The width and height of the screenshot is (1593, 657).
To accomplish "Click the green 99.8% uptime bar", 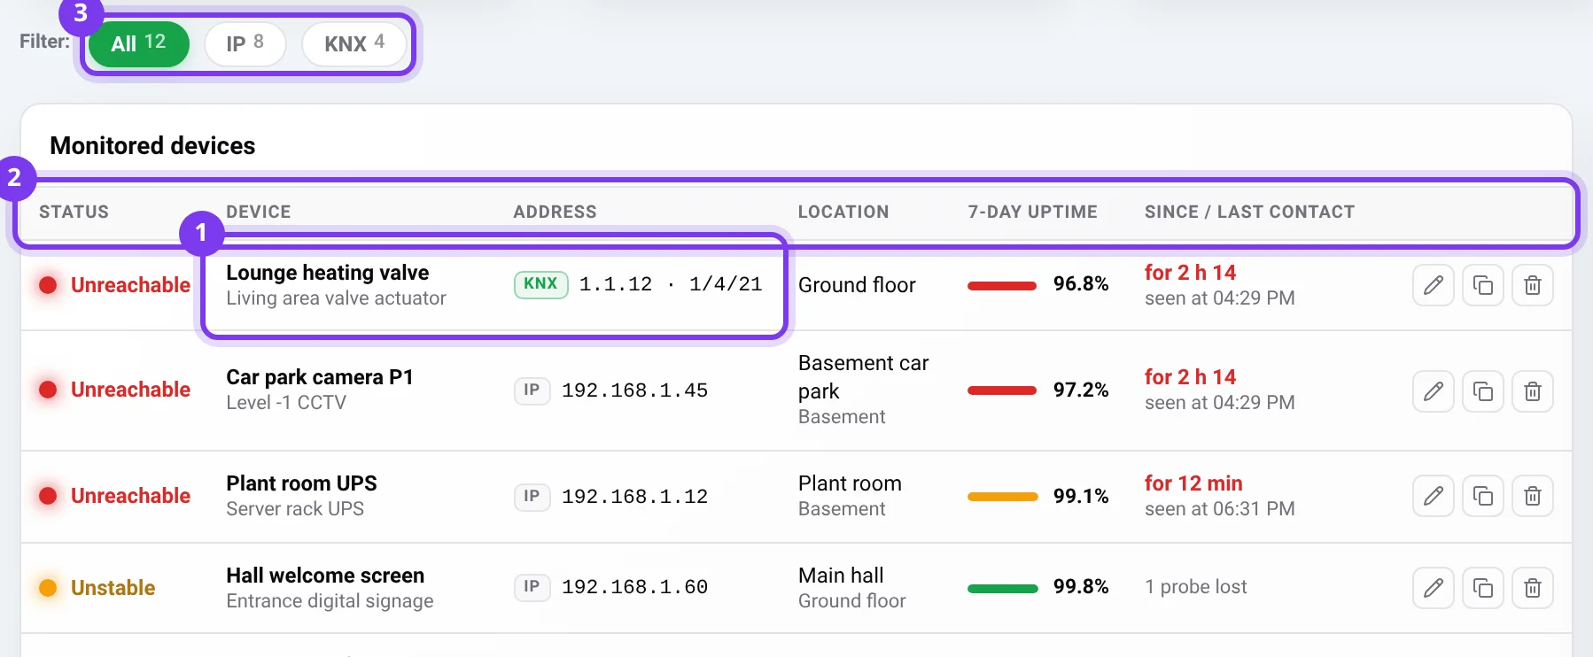I will [x=1002, y=588].
